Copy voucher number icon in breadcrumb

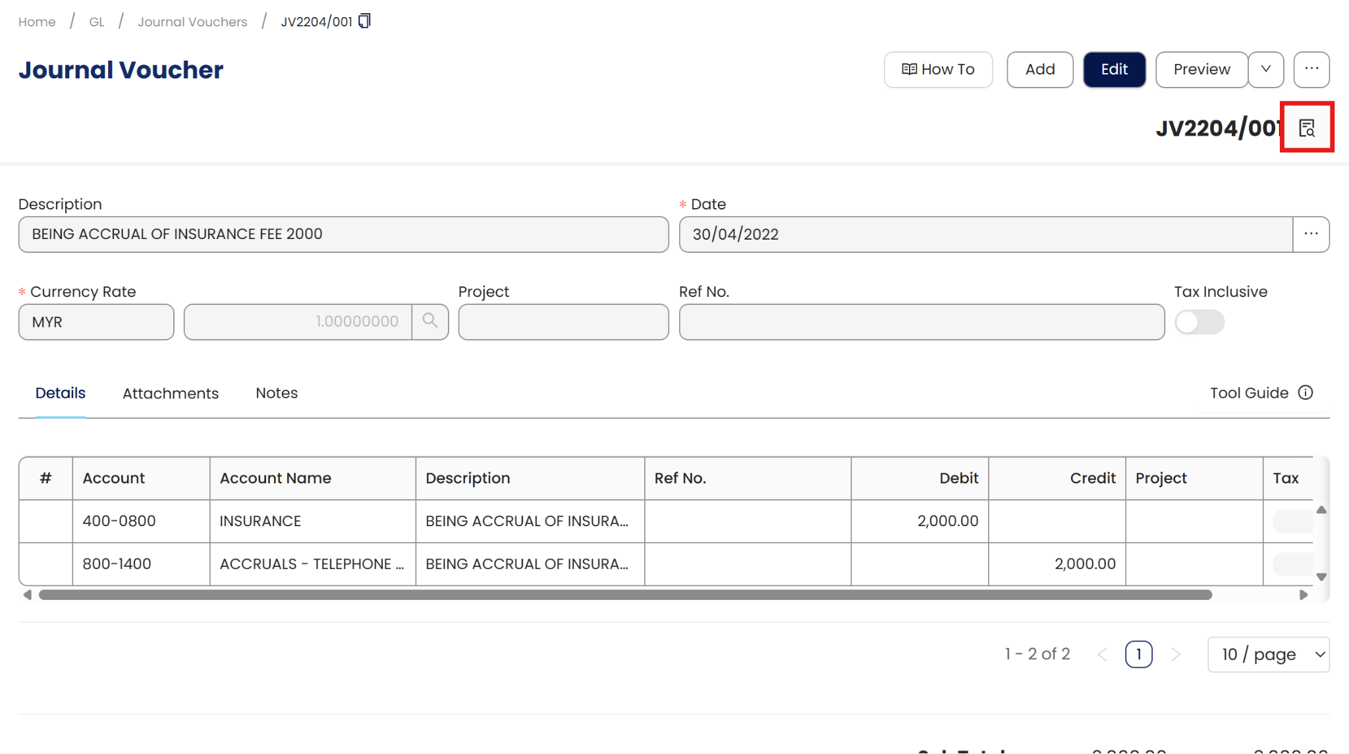pos(364,21)
